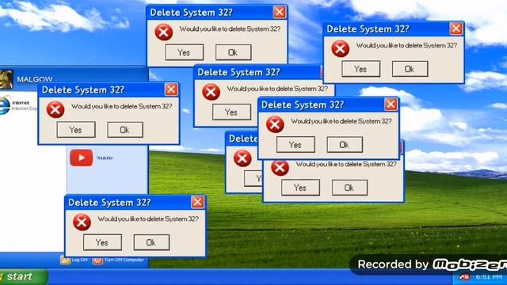Click the MALGOW user name
Screen dimensions: 507x285
35,79
